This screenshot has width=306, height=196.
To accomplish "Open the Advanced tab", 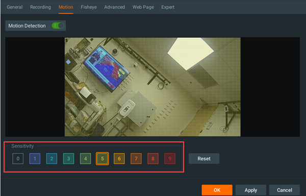I will (x=114, y=7).
